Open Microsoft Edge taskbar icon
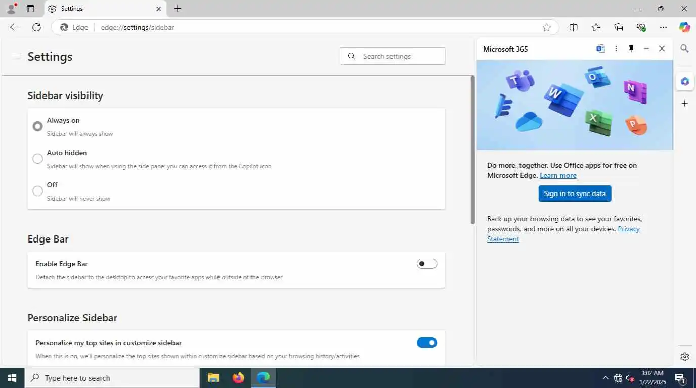 263,378
